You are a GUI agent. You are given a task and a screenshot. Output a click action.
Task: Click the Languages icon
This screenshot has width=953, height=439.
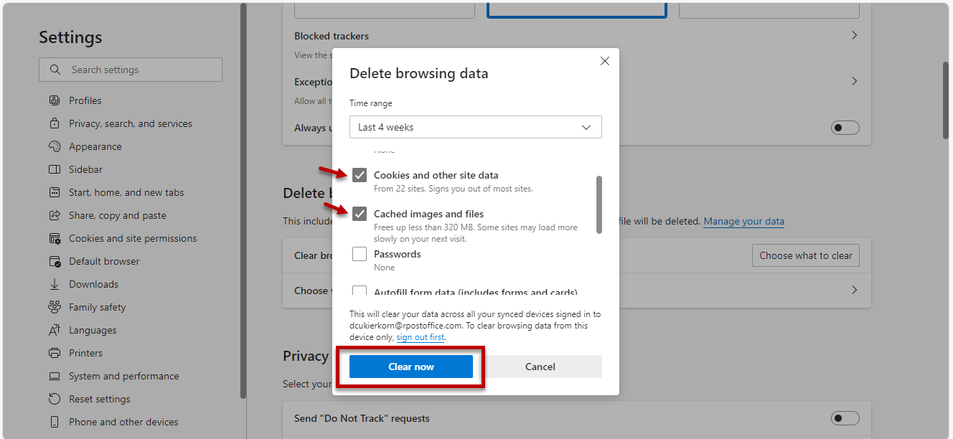click(x=55, y=330)
